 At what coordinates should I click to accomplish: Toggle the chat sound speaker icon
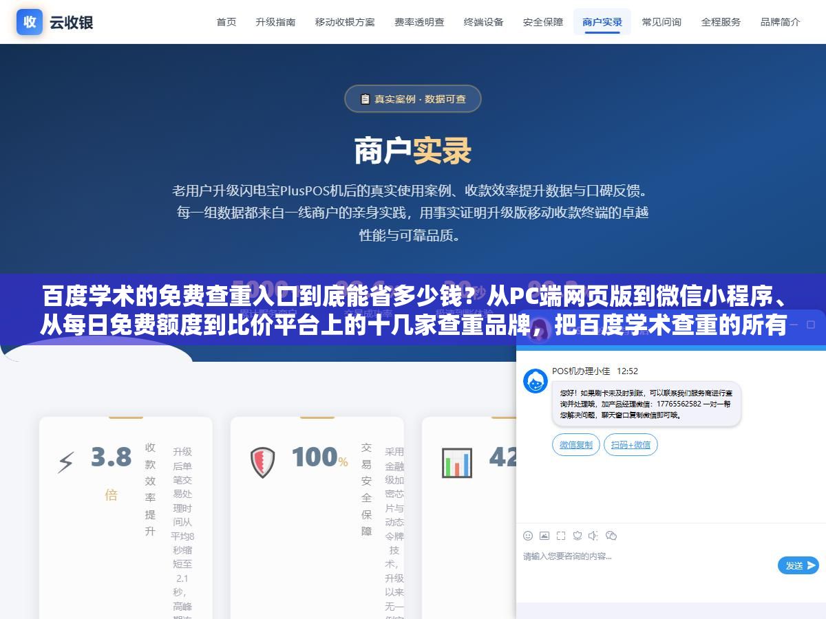(594, 535)
